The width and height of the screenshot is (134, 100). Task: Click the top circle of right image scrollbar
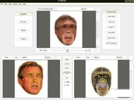coord(131,61)
